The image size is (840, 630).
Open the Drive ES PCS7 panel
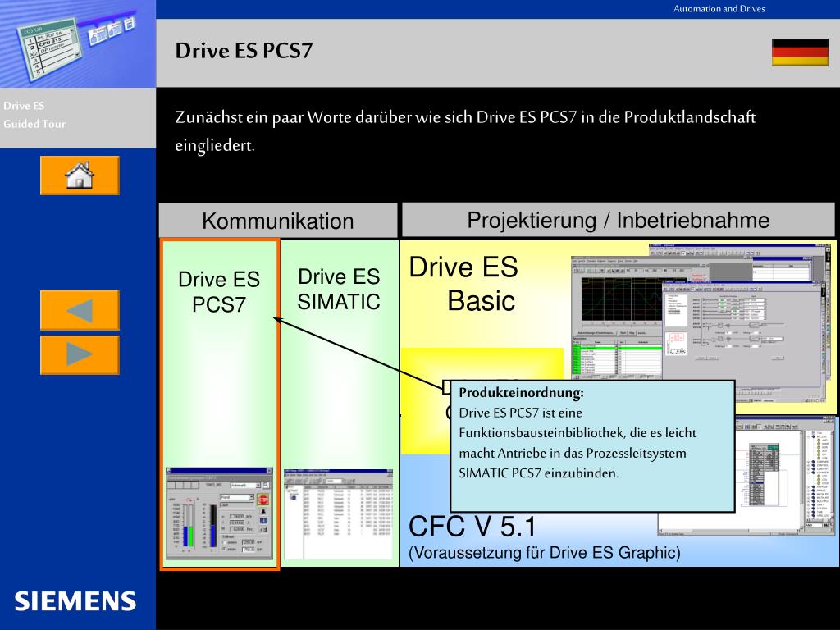220,404
